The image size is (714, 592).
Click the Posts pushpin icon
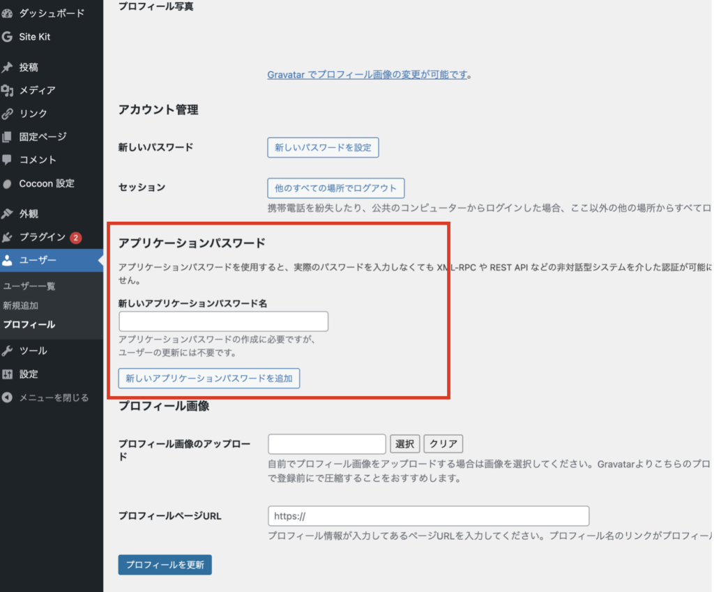7,68
